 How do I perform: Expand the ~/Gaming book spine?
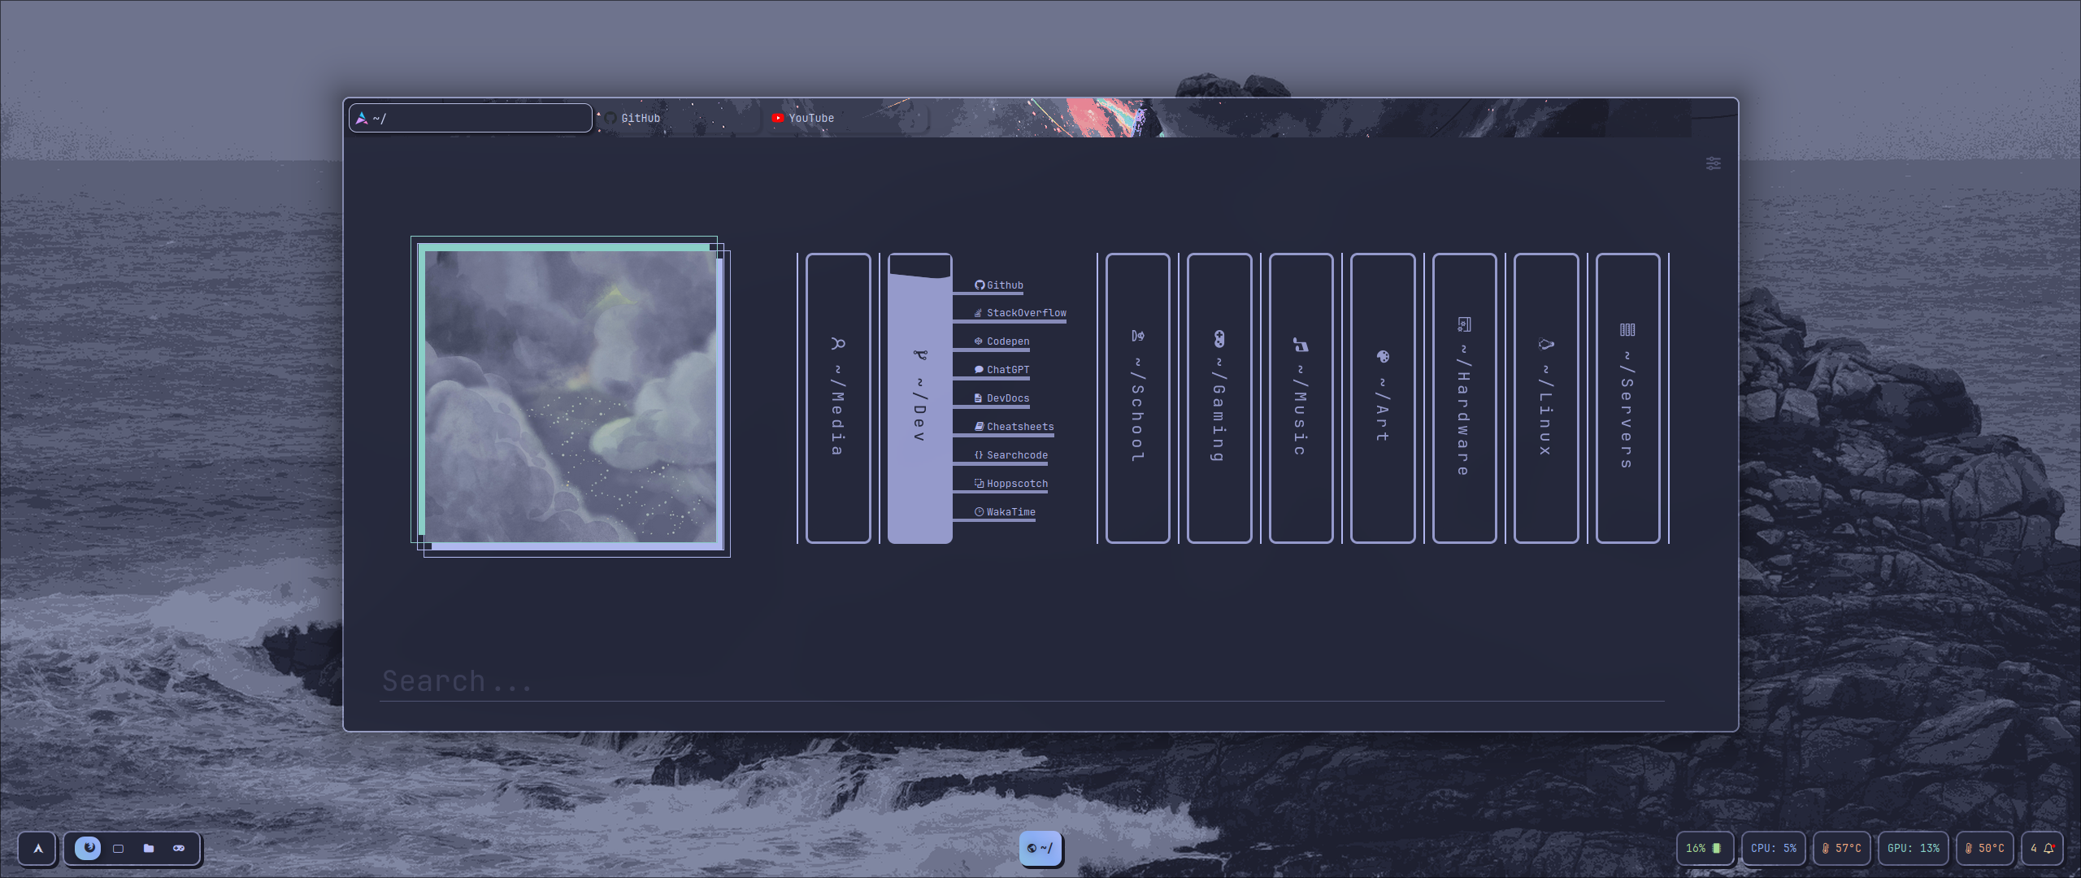pos(1219,398)
